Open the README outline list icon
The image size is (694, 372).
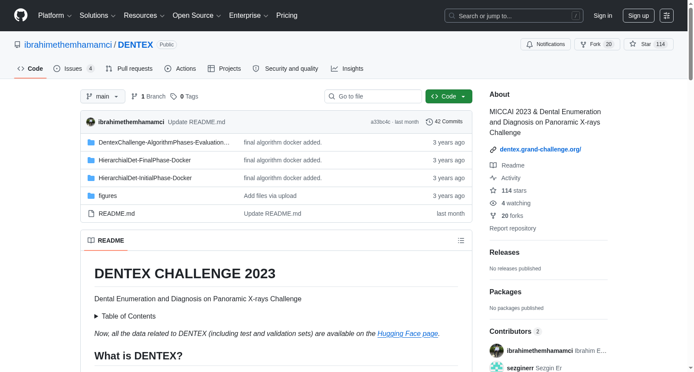click(461, 240)
